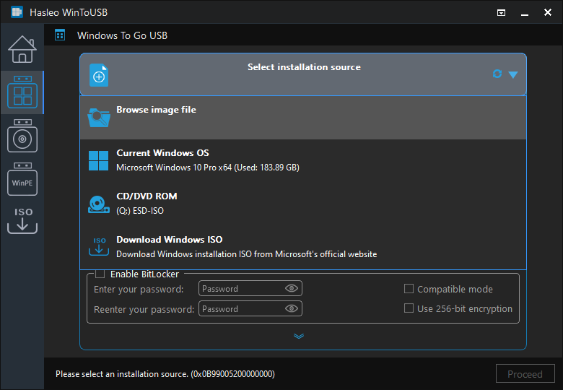The height and width of the screenshot is (390, 563).
Task: Open the WinPE USB creator icon
Action: [22, 179]
